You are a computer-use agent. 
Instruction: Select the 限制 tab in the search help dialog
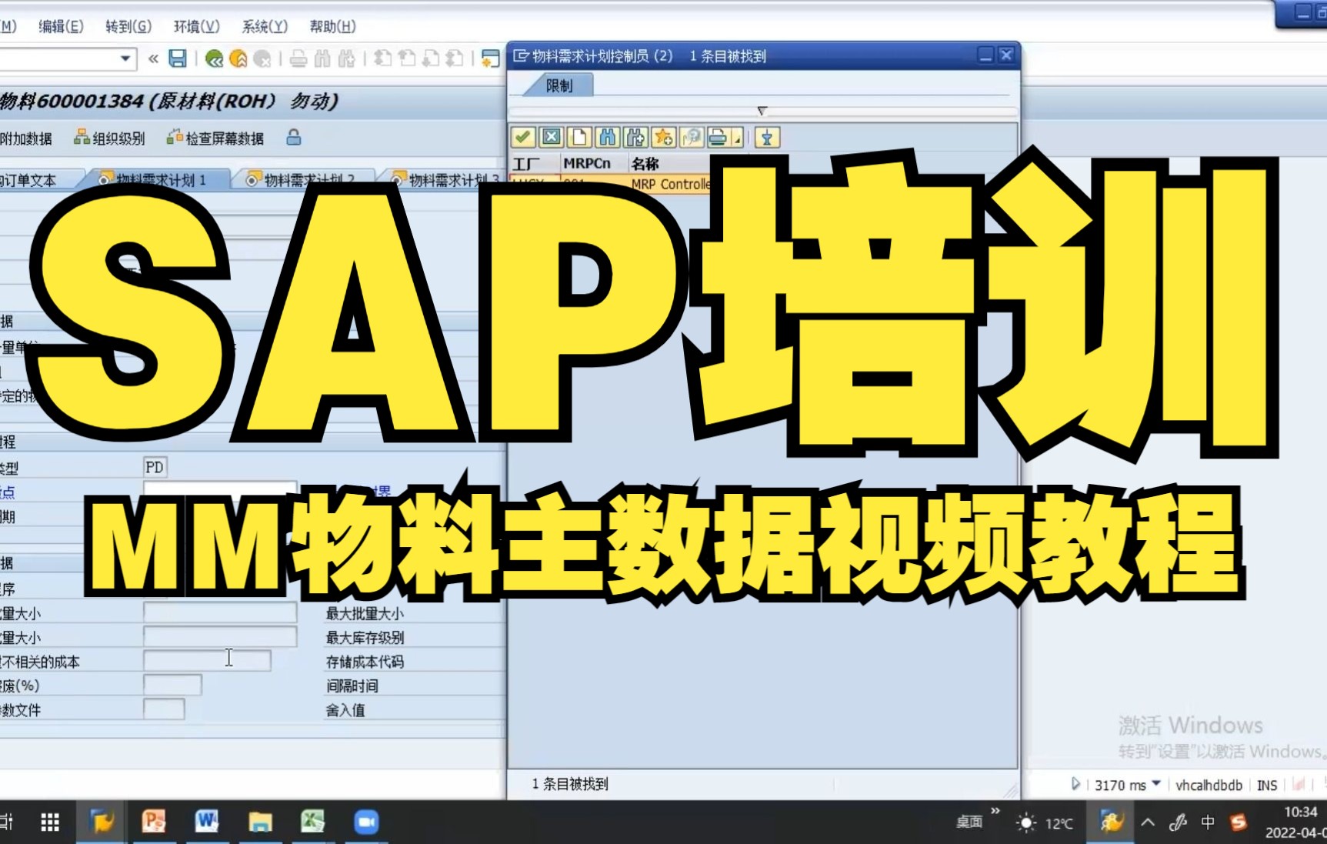coord(559,86)
